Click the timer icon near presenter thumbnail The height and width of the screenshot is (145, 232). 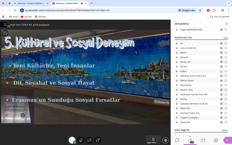(x=165, y=140)
